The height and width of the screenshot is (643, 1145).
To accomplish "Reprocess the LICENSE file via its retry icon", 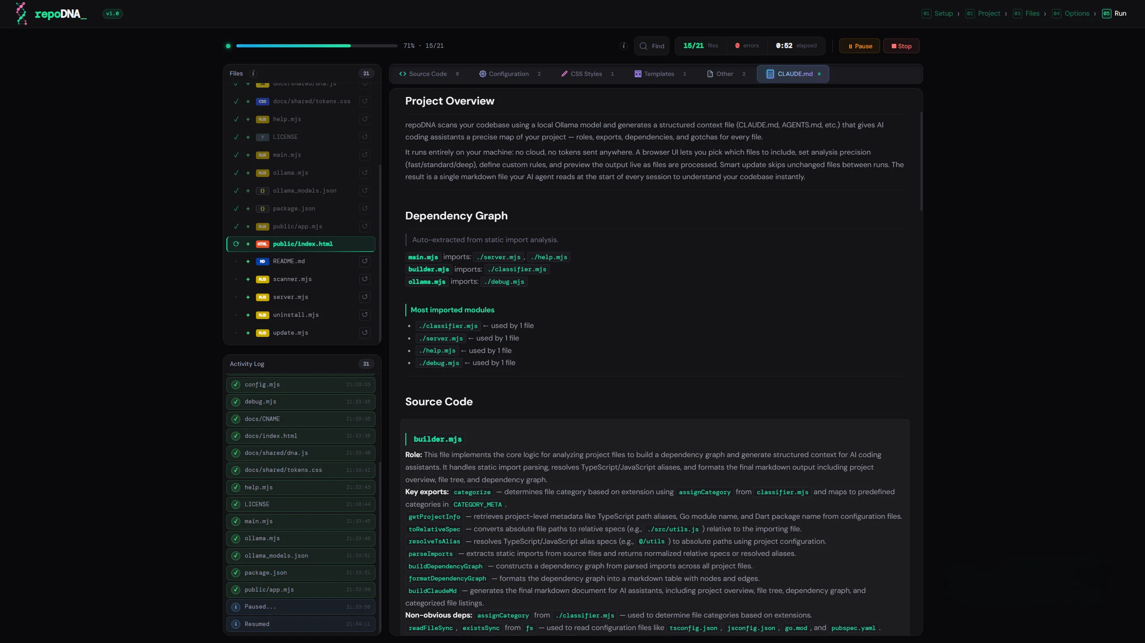I will coord(365,137).
